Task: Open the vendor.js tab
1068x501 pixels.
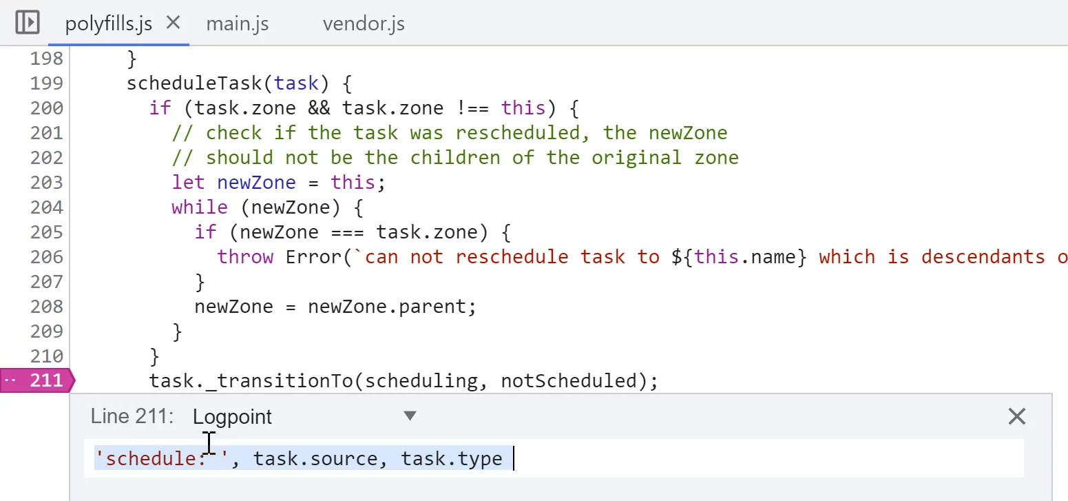Action: tap(364, 23)
